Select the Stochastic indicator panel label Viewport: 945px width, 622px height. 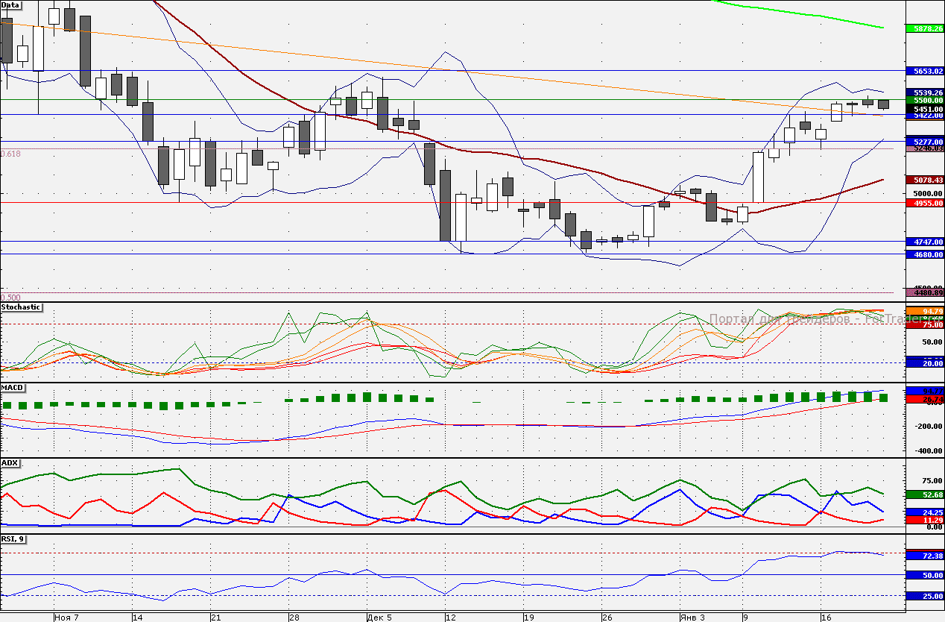(x=21, y=307)
